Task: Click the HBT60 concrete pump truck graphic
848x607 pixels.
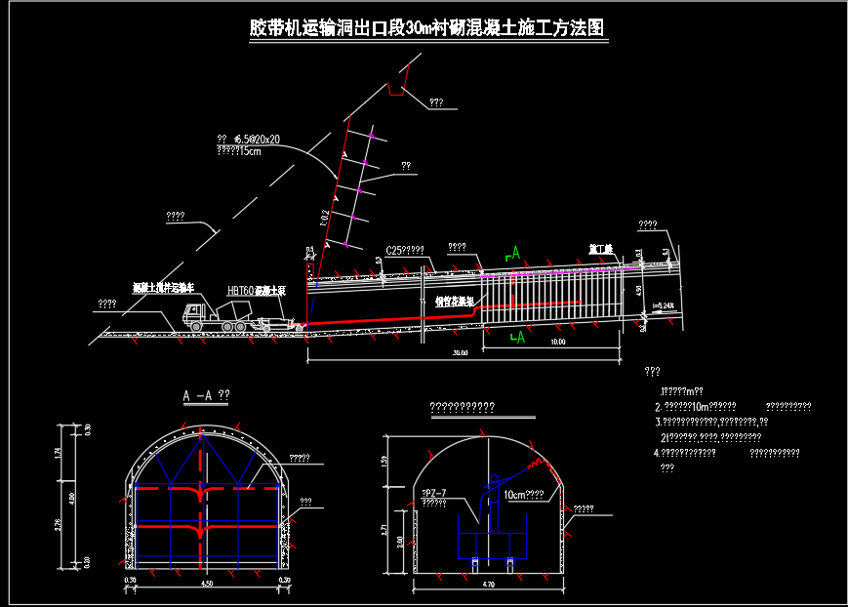Action: (x=278, y=320)
